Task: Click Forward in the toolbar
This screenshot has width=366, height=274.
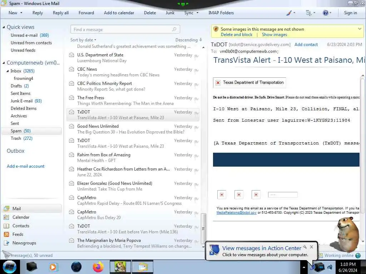Action: tap(86, 13)
